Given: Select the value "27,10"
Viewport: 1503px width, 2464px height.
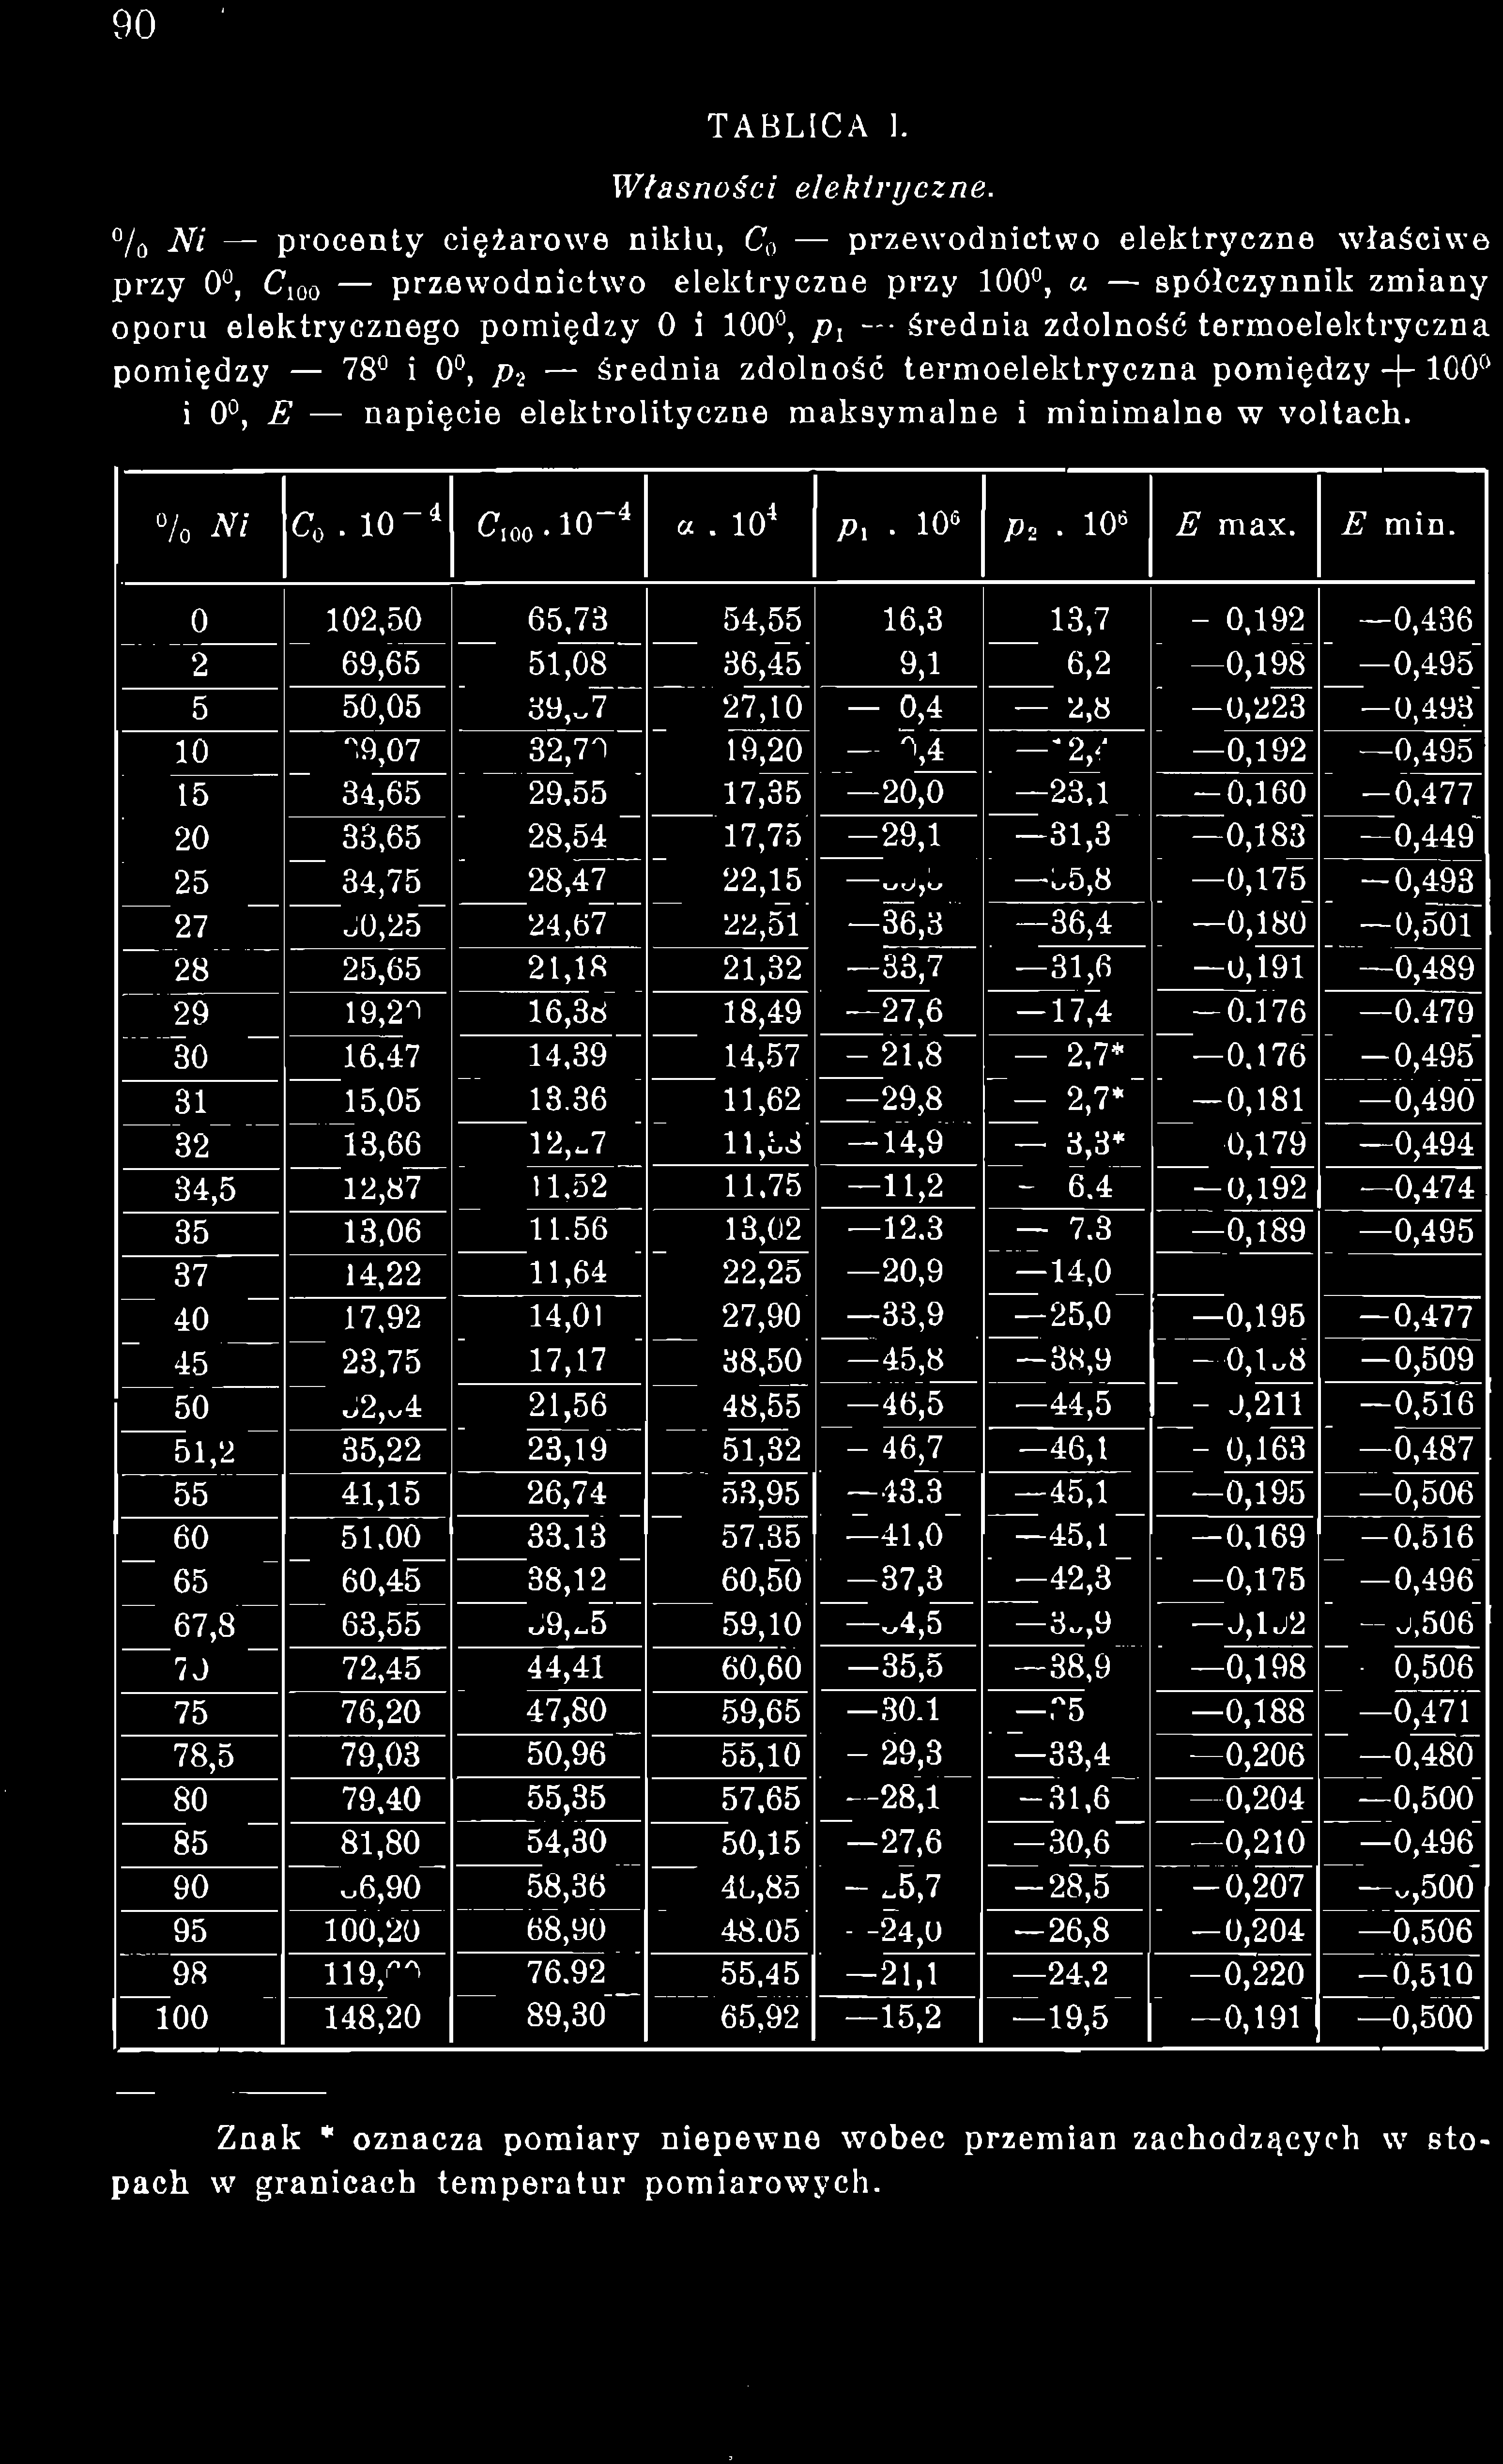Looking at the screenshot, I should (762, 708).
